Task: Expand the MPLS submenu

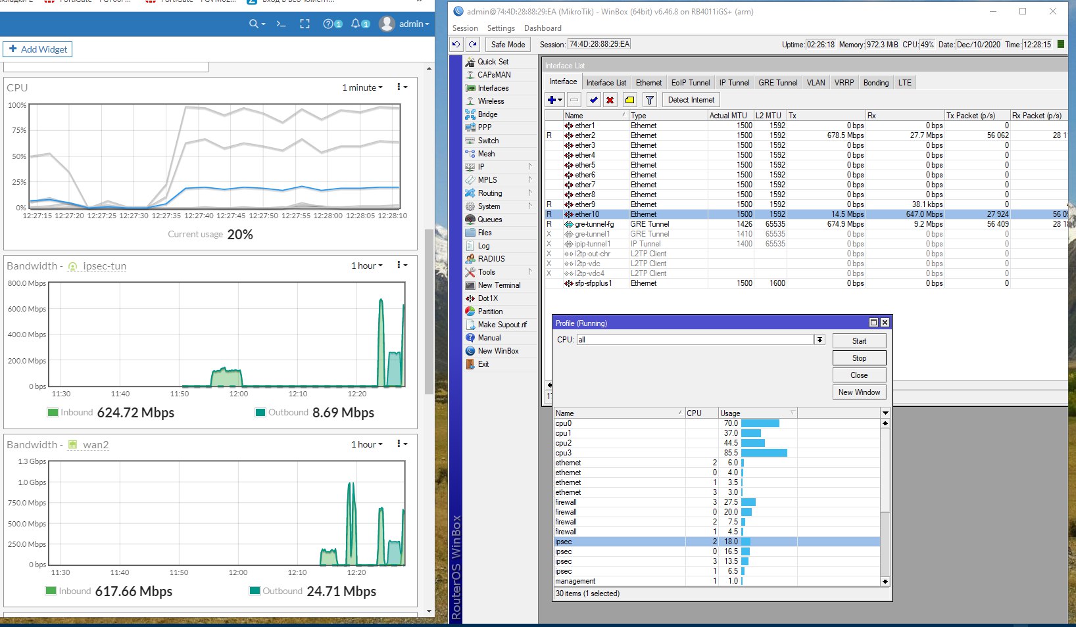Action: click(x=500, y=180)
